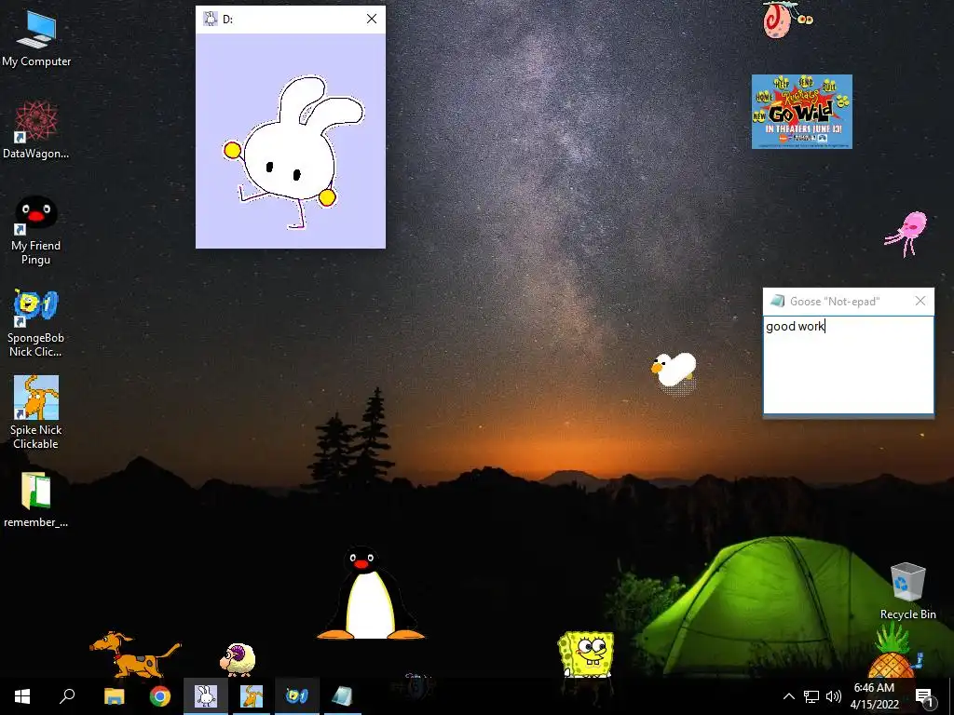Click the Rugrats Go Wild banner
The width and height of the screenshot is (954, 715).
pyautogui.click(x=802, y=112)
